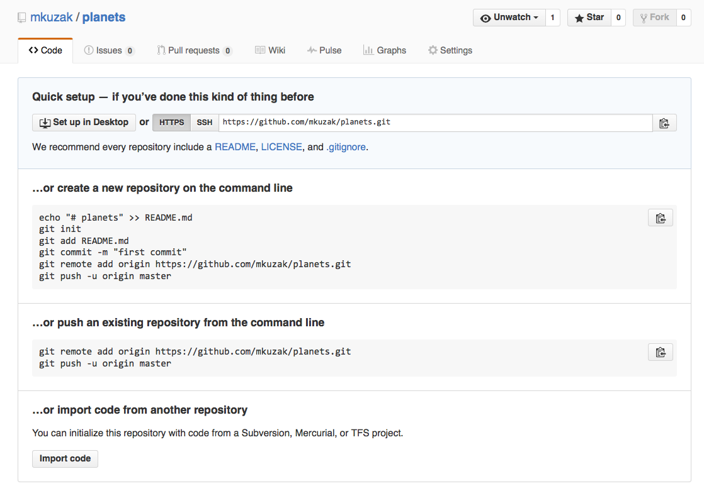
Task: Click the repository book icon beside mkuzak
Action: click(x=21, y=17)
